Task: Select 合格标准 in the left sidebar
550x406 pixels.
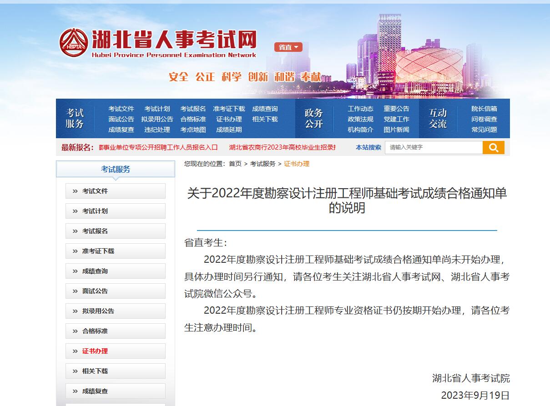Action: click(x=116, y=331)
